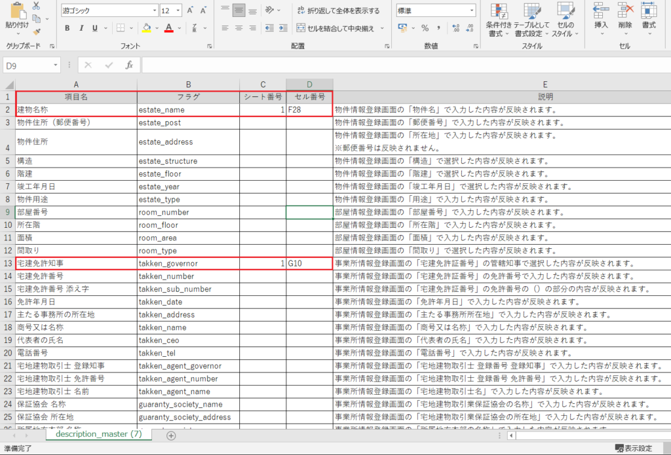Copy selection using the Copy icon
This screenshot has width=671, height=455.
pyautogui.click(x=37, y=18)
